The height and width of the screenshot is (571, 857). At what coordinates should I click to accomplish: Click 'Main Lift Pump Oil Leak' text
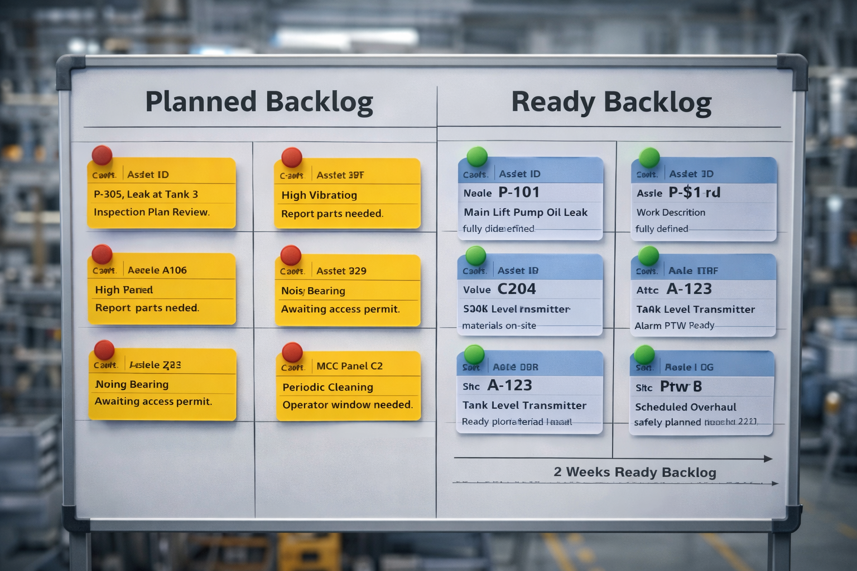point(526,212)
